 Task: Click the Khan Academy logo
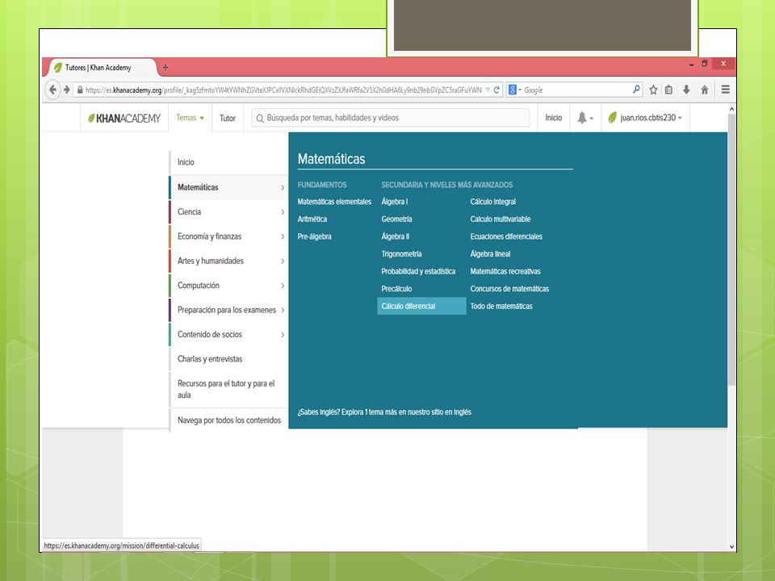pos(124,118)
